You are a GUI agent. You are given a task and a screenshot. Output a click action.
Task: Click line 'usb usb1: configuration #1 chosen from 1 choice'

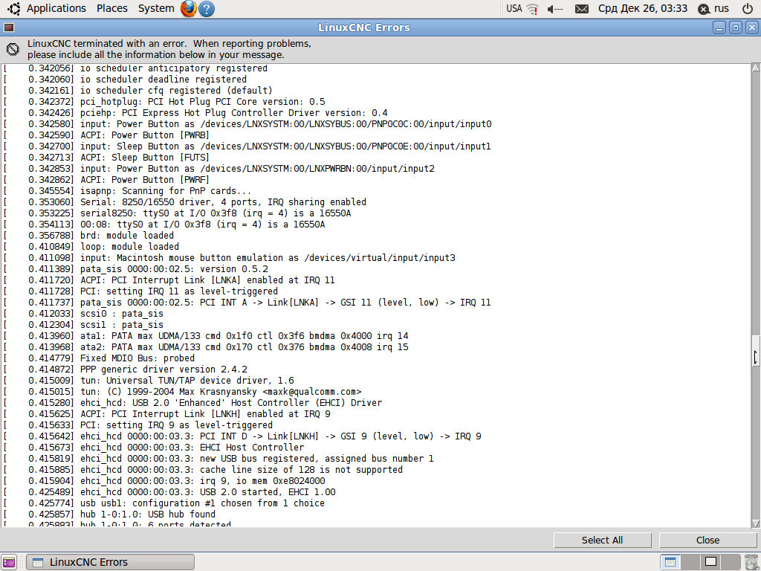202,503
